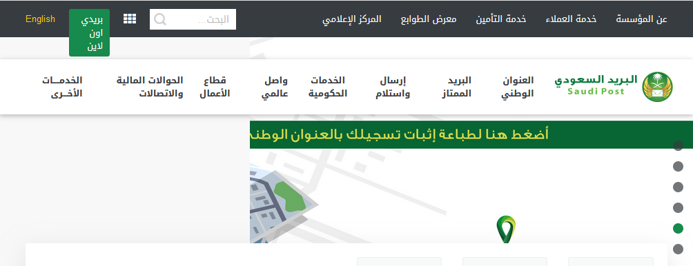Open الحوالات المالية والاتصالات navigation item
This screenshot has height=266, width=693.
150,87
